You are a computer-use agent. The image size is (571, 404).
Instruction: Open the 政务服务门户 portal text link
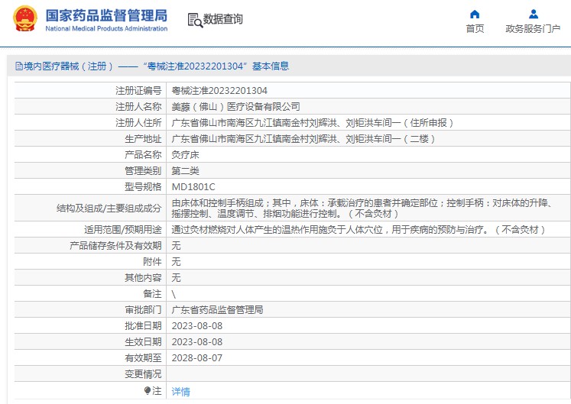point(533,29)
